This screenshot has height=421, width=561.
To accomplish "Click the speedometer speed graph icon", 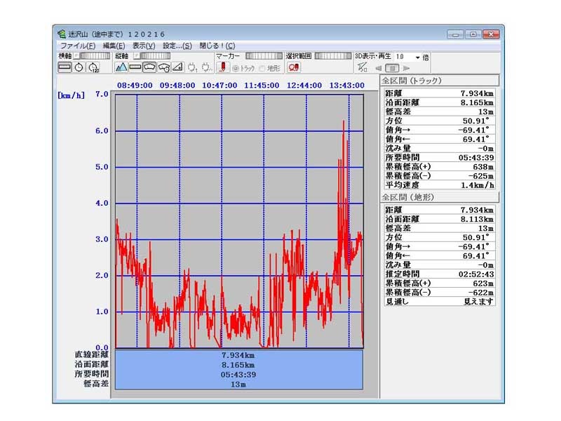I will click(x=149, y=68).
